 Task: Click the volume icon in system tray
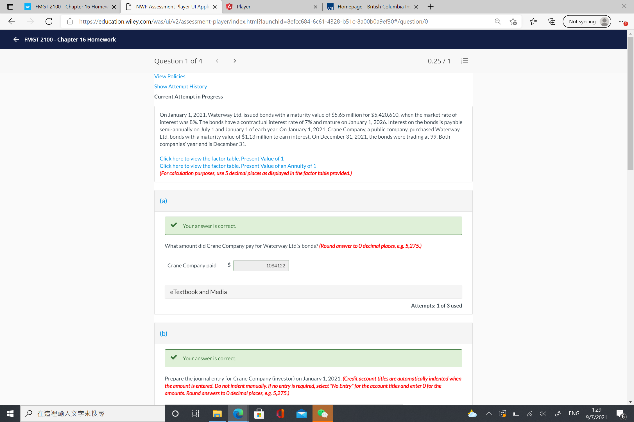(542, 413)
